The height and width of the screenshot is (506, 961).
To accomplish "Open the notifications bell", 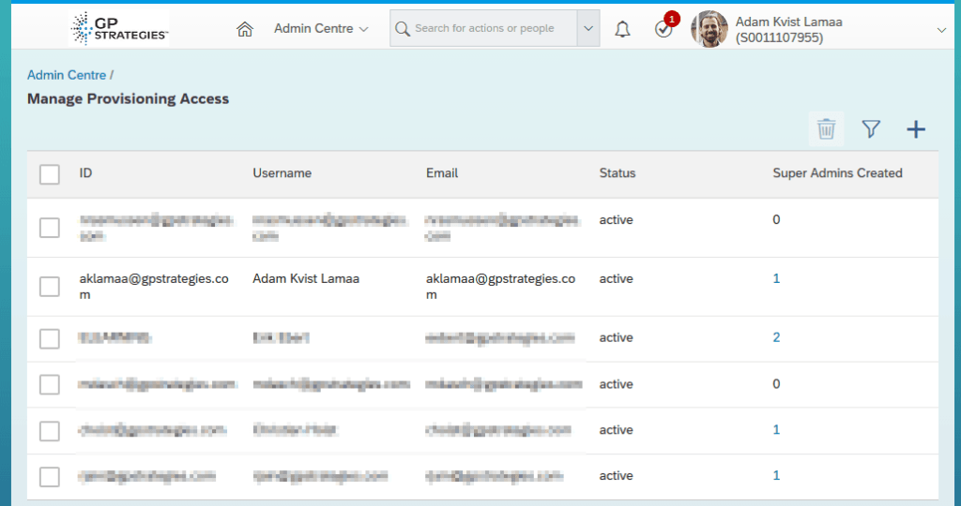I will pos(622,29).
